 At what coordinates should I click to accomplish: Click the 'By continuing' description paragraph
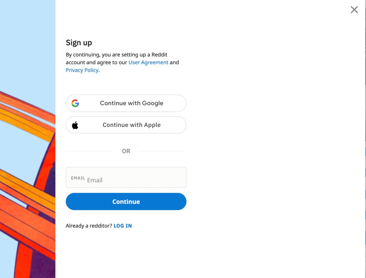point(122,62)
